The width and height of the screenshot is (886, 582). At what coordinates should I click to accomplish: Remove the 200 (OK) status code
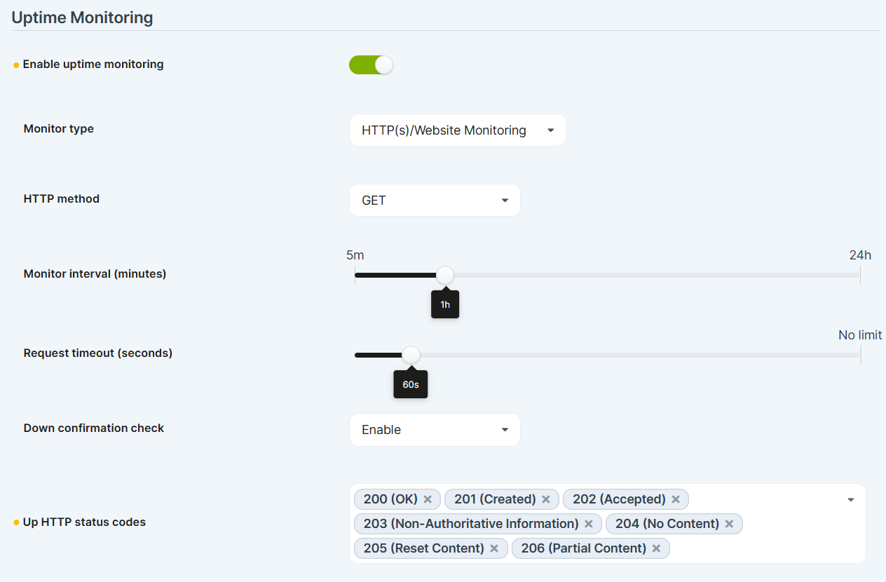[x=428, y=499]
